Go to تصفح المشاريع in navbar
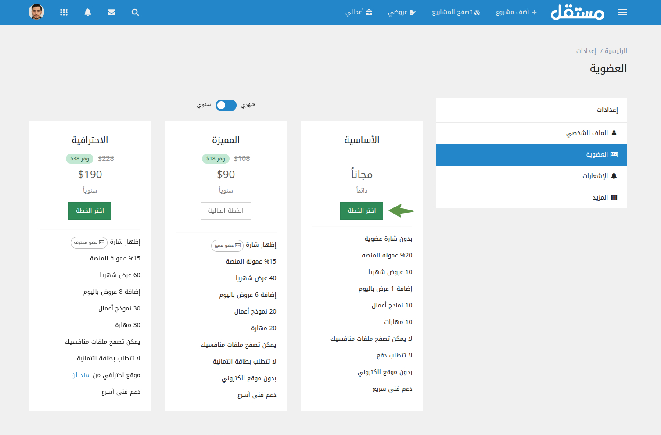661x435 pixels. coord(456,12)
